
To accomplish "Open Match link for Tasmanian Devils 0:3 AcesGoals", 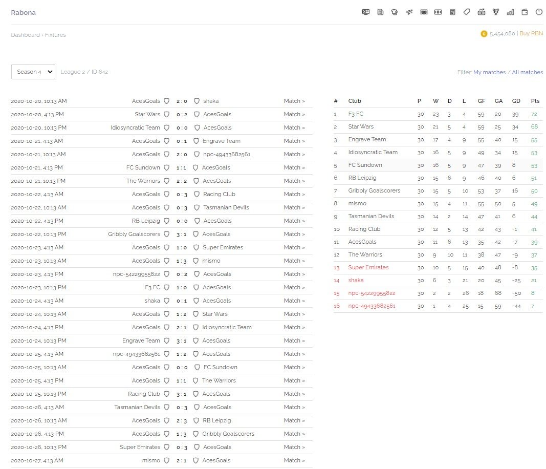I will point(294,408).
